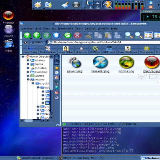This screenshot has width=160, height=160.
Task: Open the View menu
Action: coord(46,28)
